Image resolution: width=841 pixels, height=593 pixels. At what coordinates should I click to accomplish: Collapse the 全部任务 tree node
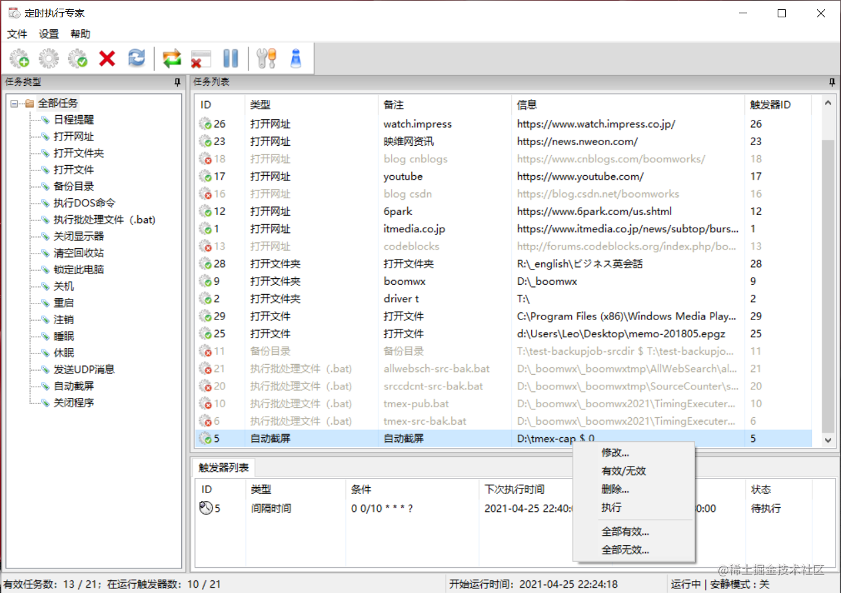pyautogui.click(x=14, y=104)
